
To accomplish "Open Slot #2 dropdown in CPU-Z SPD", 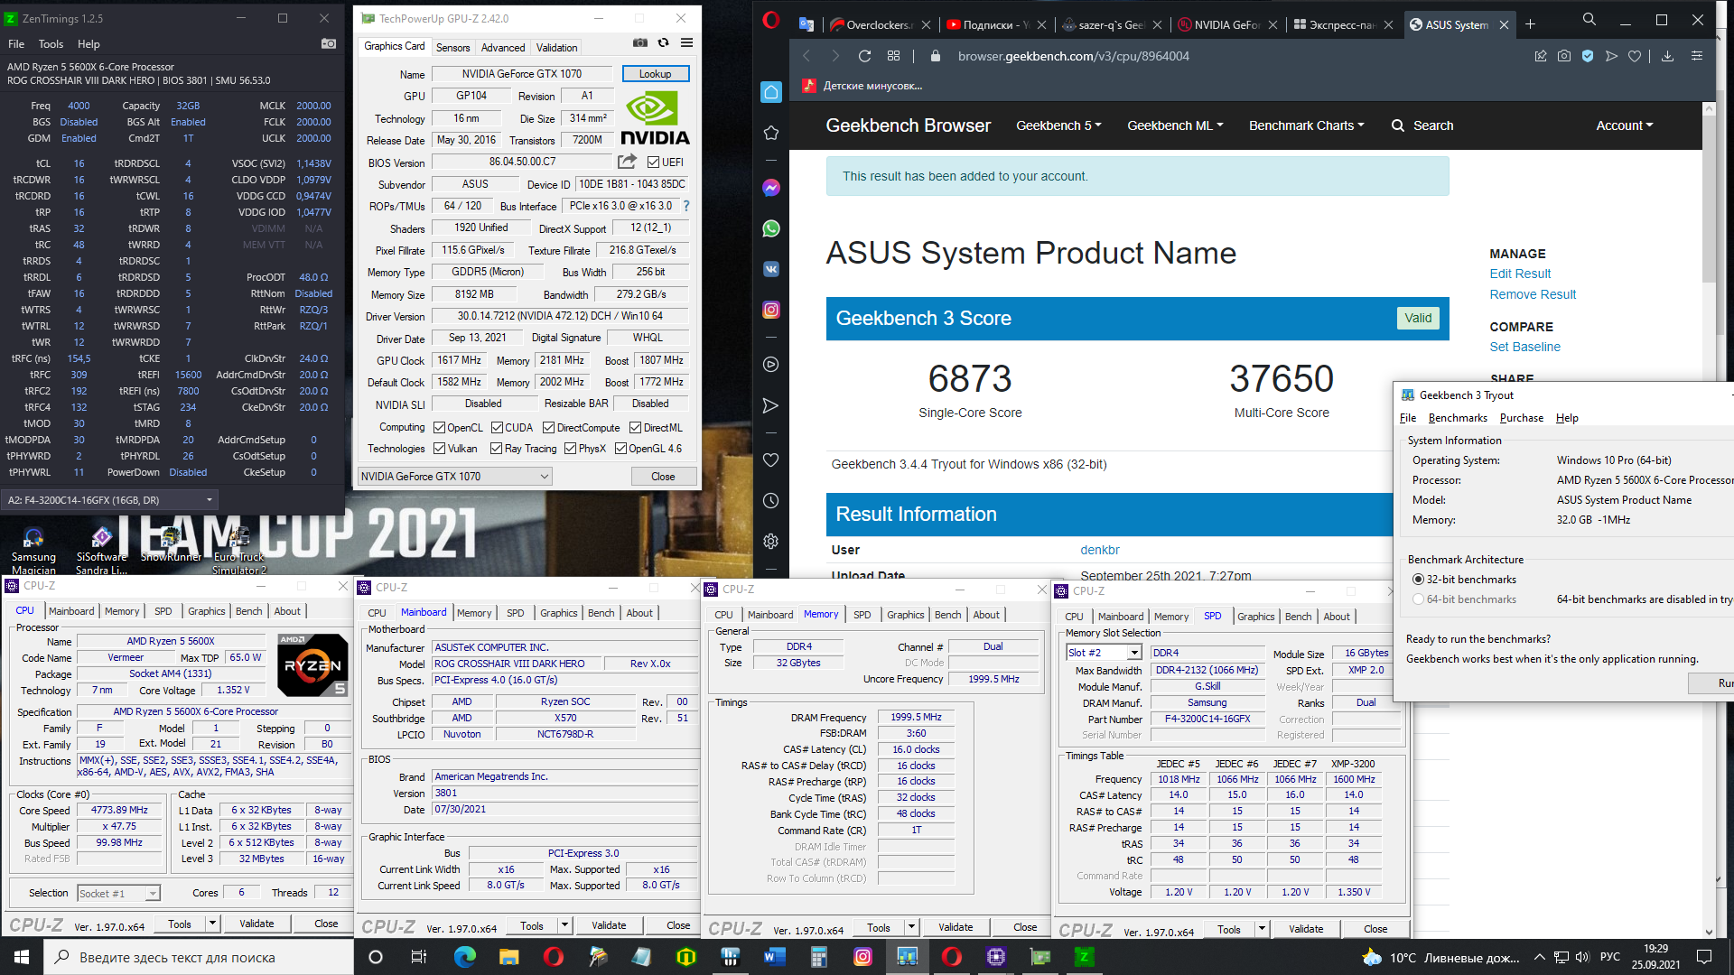I will click(1104, 653).
